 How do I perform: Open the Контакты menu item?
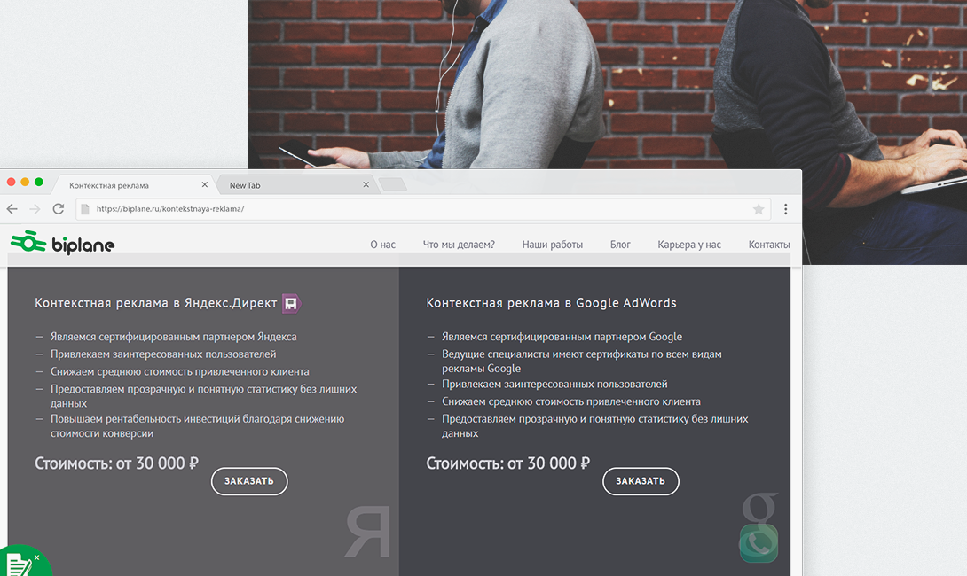[769, 245]
